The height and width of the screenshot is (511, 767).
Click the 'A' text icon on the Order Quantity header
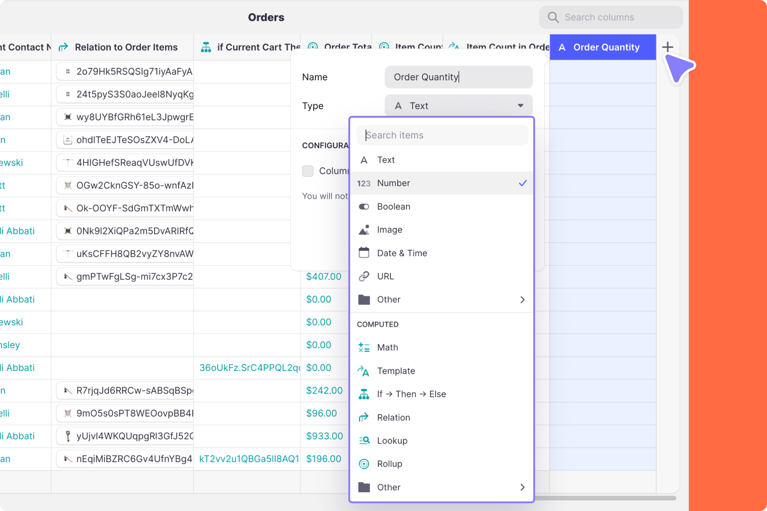[x=562, y=47]
